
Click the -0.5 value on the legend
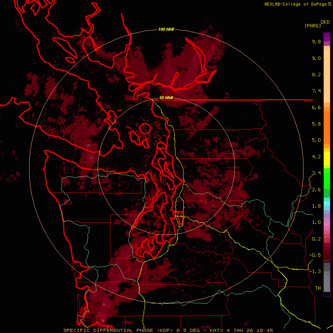coord(315,255)
